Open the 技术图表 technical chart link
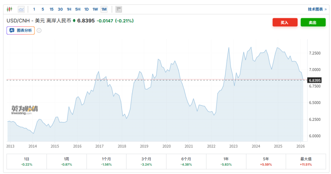The width and height of the screenshot is (331, 174). [317, 9]
